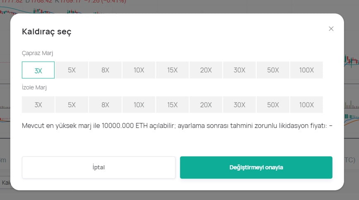This screenshot has width=359, height=200.
Task: Select 15X Çapraz Marj option
Action: coord(172,70)
